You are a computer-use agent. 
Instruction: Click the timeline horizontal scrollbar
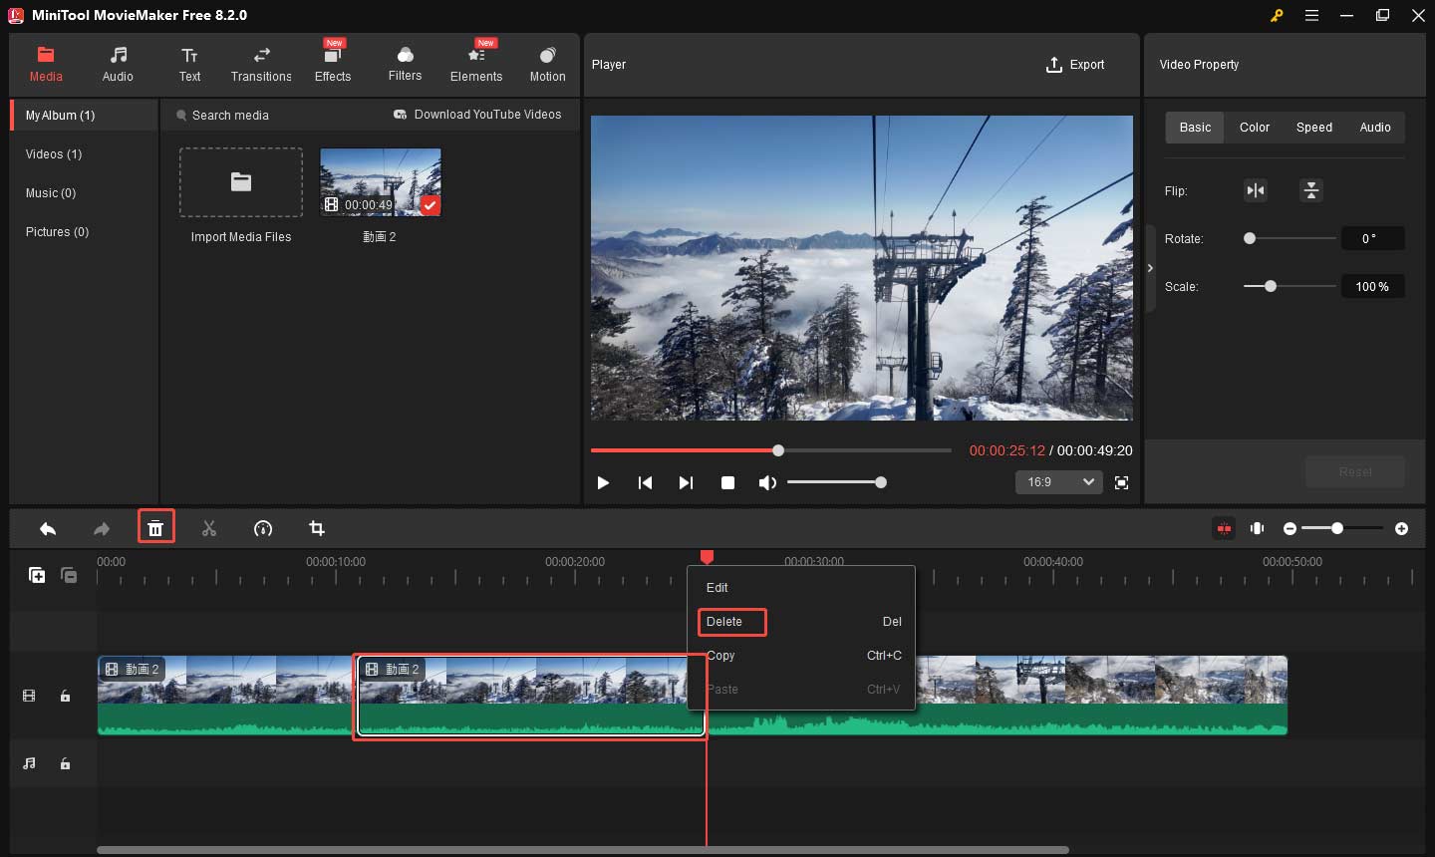click(583, 850)
